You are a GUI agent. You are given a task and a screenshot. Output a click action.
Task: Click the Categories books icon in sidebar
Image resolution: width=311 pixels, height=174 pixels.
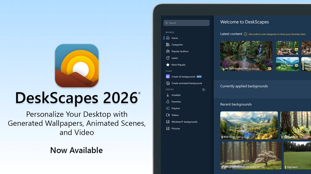(x=168, y=45)
